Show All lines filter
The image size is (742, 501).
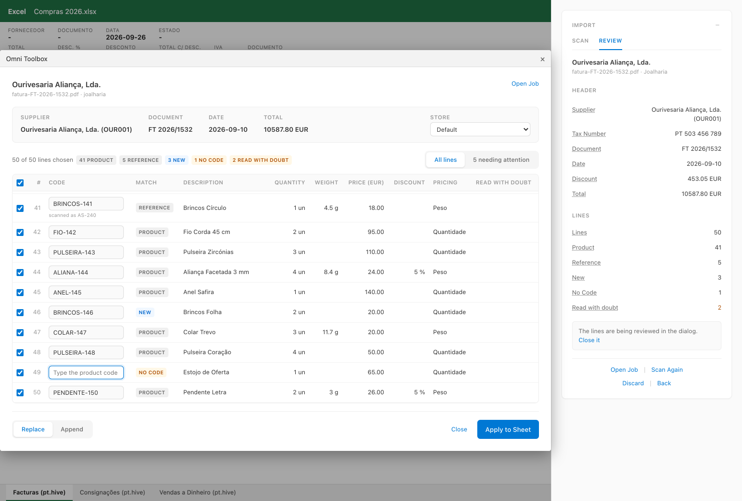pyautogui.click(x=446, y=160)
